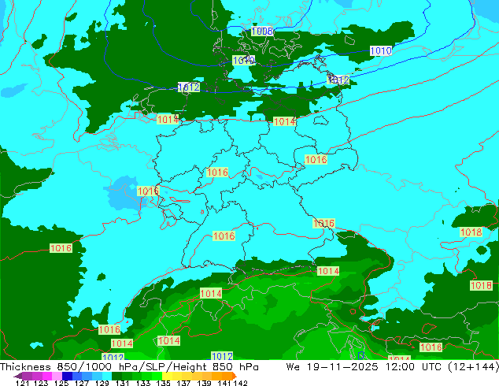Click the legend value 141

(224, 383)
